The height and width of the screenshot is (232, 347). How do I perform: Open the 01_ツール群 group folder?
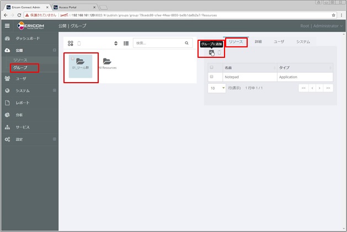tap(81, 62)
